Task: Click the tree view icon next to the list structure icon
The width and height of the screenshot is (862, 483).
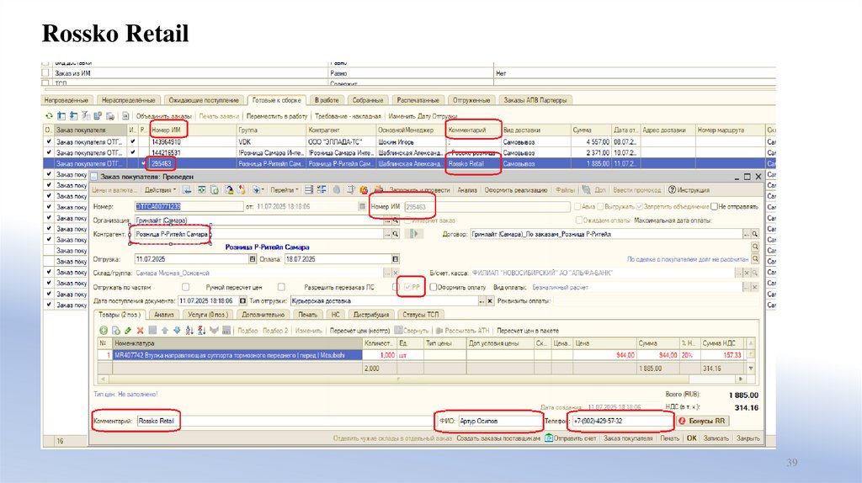Action: pyautogui.click(x=322, y=190)
